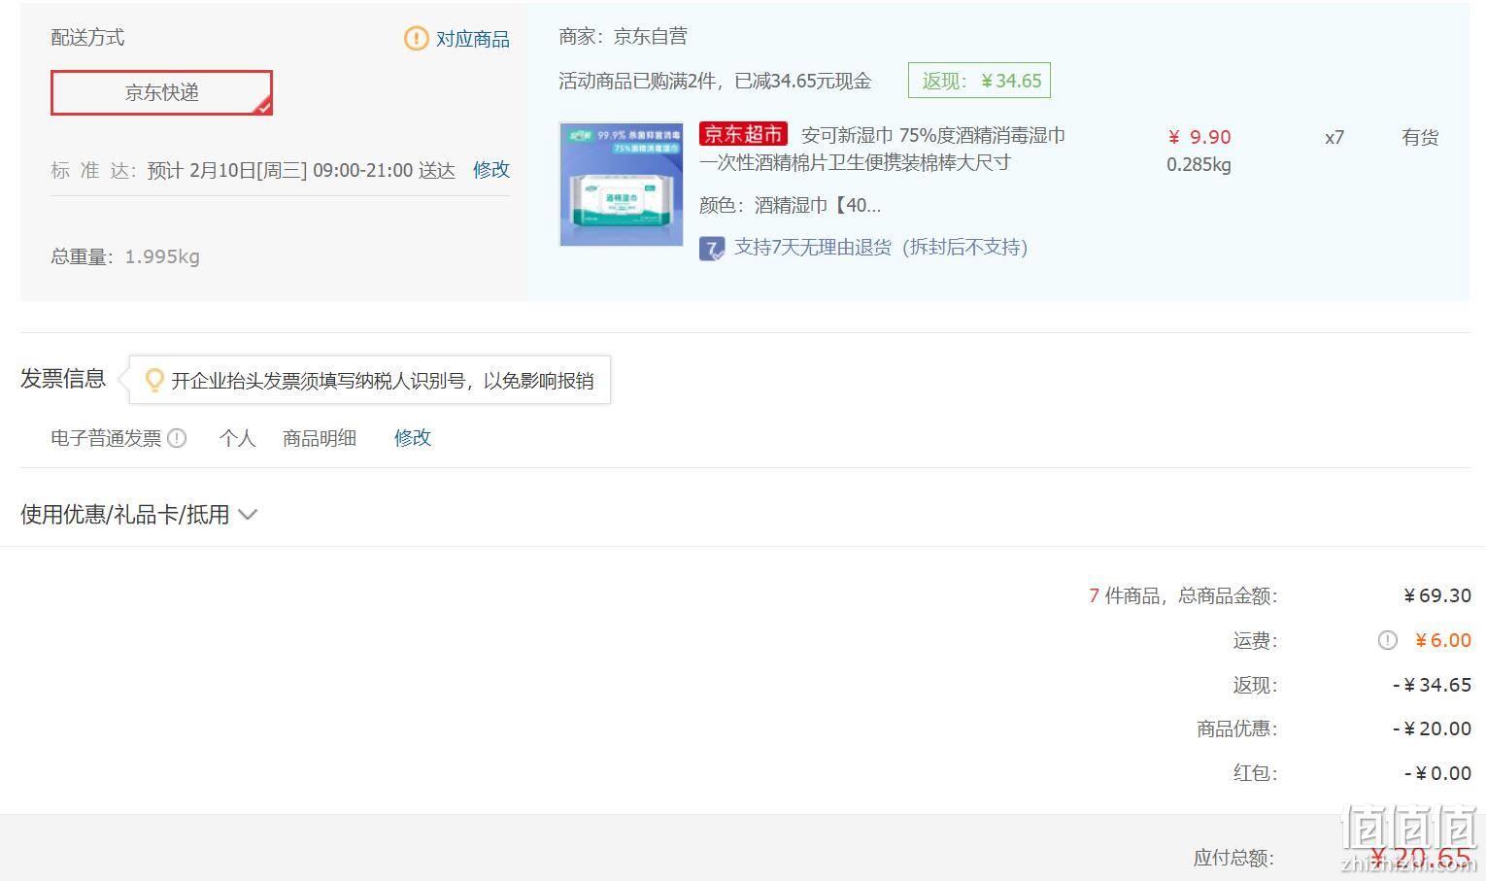Viewport: 1486px width, 881px height.
Task: Select the 京东快递 delivery option
Action: [x=161, y=92]
